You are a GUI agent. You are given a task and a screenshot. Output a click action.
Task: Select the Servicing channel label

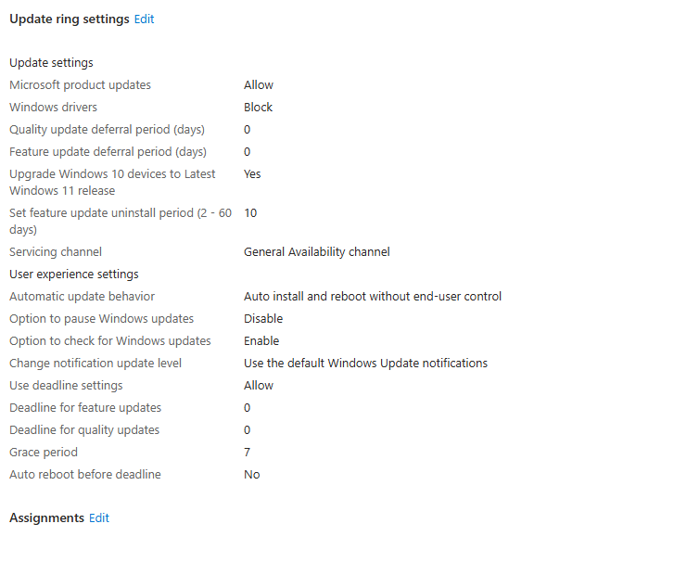pyautogui.click(x=56, y=252)
